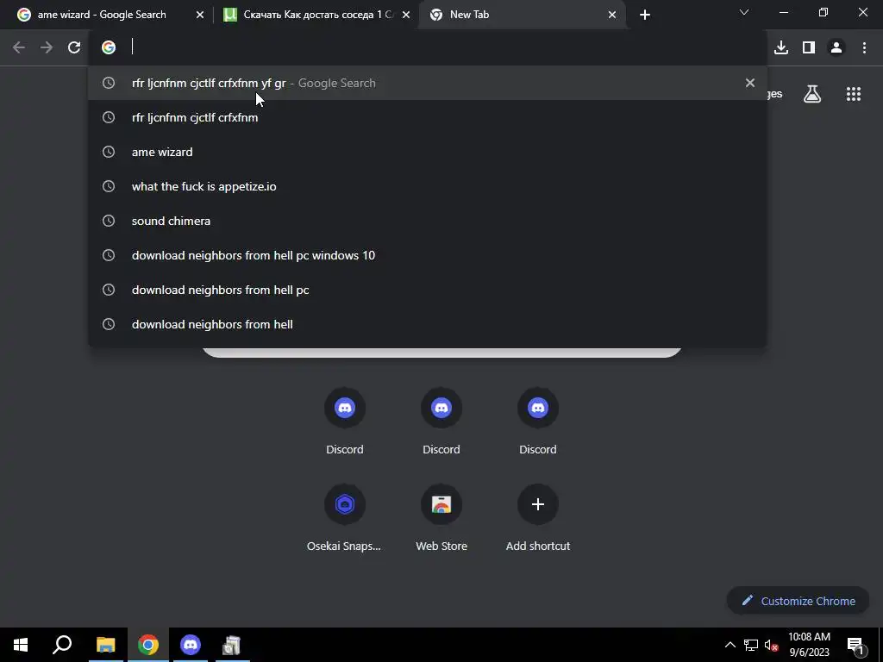The height and width of the screenshot is (662, 883).
Task: Open the notification center icon
Action: (x=855, y=645)
